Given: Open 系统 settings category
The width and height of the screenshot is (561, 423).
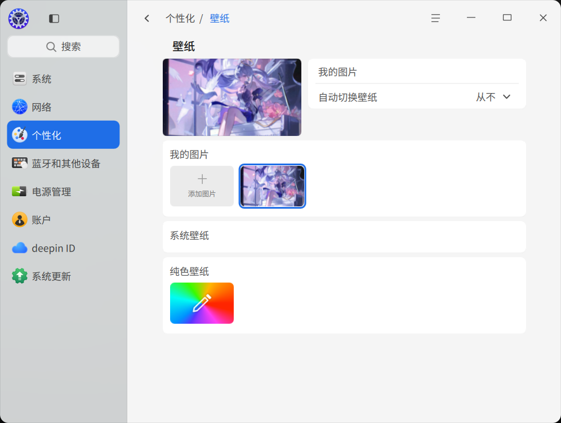Looking at the screenshot, I should tap(63, 79).
